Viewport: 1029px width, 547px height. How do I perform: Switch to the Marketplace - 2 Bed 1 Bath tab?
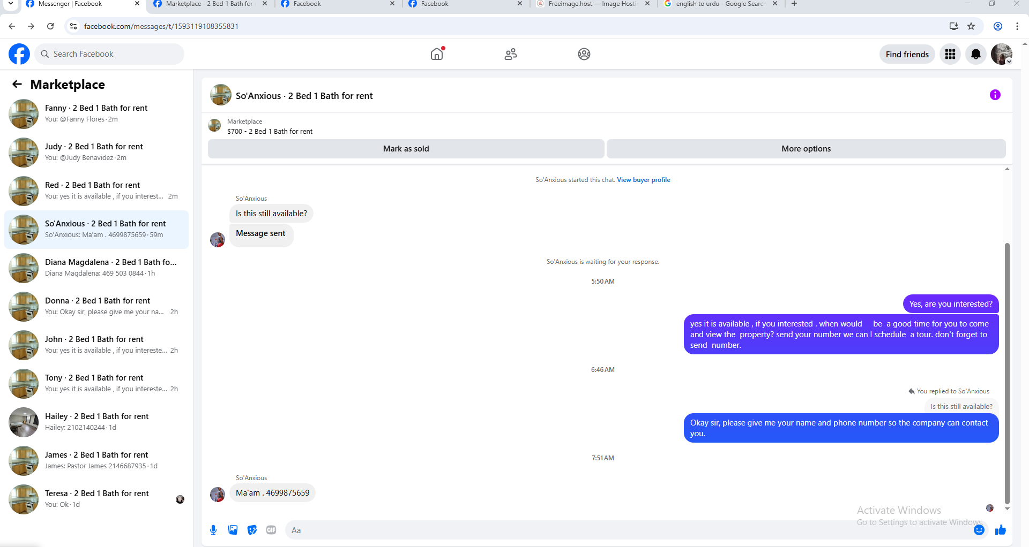pyautogui.click(x=209, y=4)
